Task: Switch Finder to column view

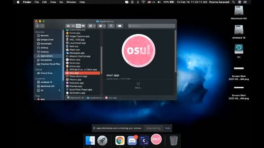Action: [78, 26]
